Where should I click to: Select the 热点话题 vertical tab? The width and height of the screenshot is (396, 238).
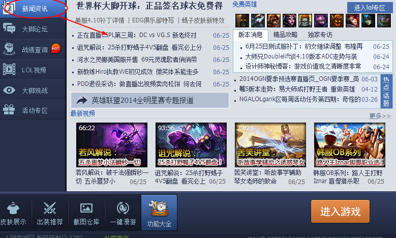point(386,92)
